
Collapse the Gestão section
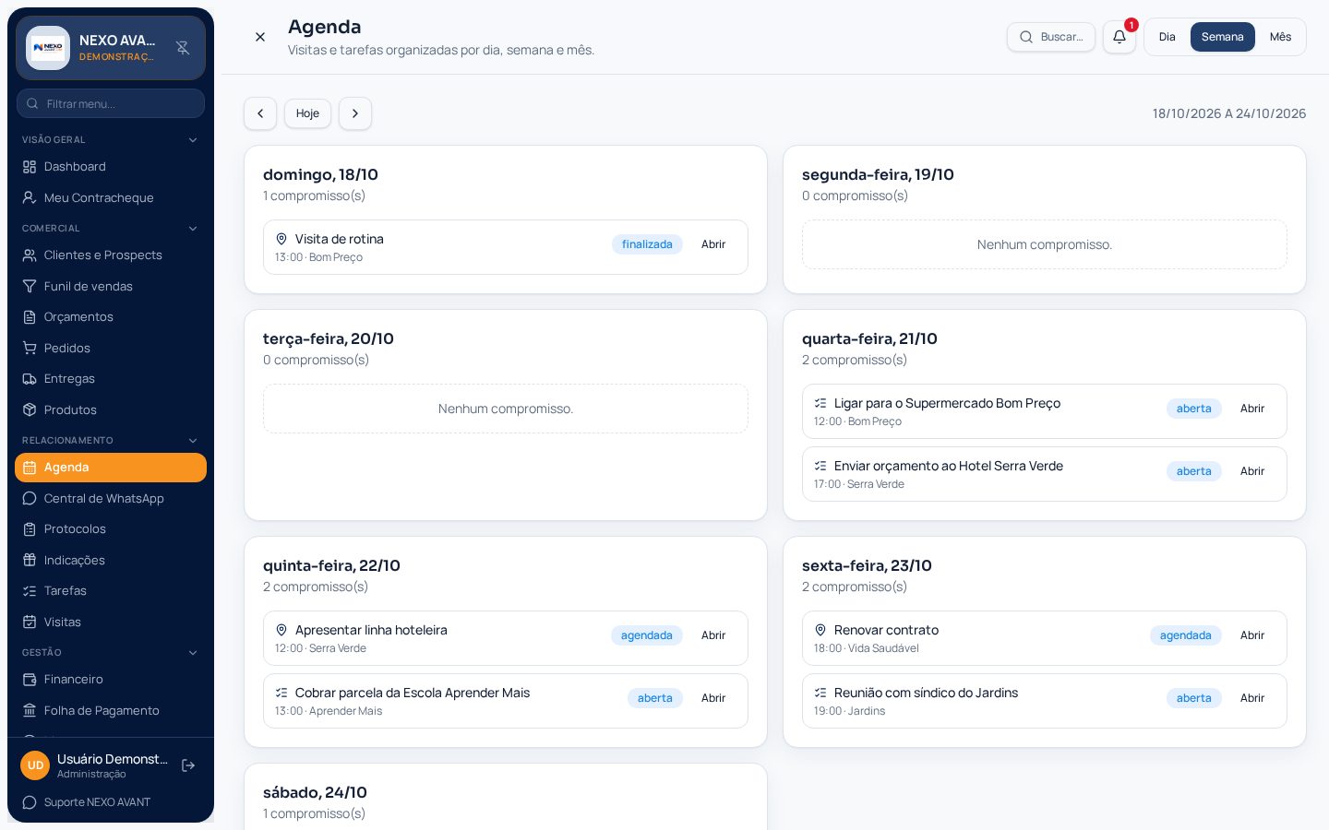[x=193, y=653]
